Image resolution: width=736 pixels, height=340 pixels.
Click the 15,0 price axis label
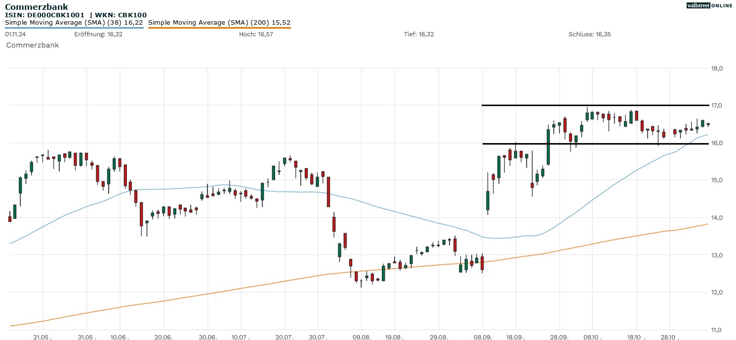click(x=717, y=180)
